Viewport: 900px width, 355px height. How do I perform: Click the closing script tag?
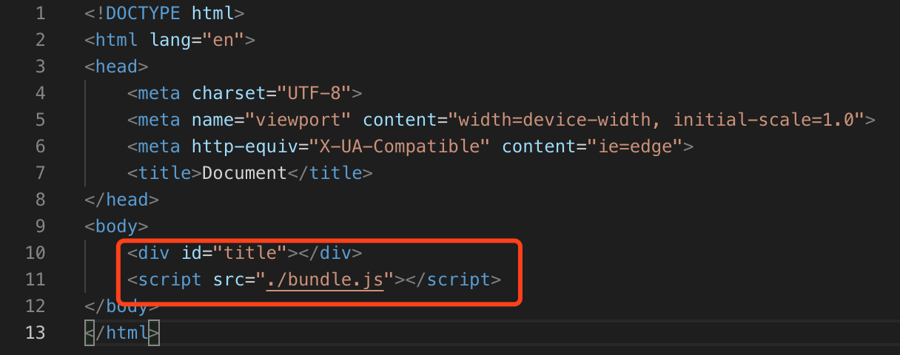(452, 280)
